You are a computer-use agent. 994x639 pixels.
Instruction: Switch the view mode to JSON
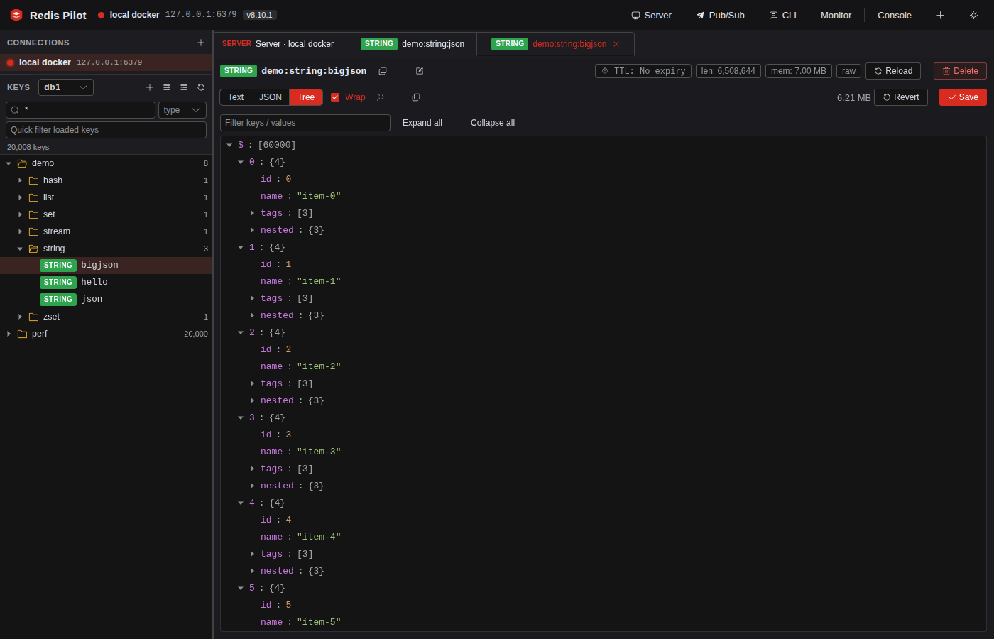tap(271, 97)
